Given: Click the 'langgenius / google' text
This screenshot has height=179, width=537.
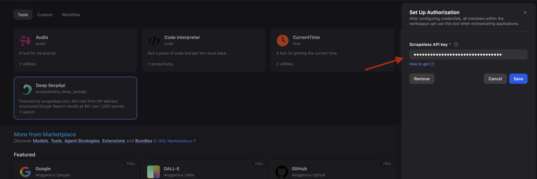Looking at the screenshot, I should 52,175.
